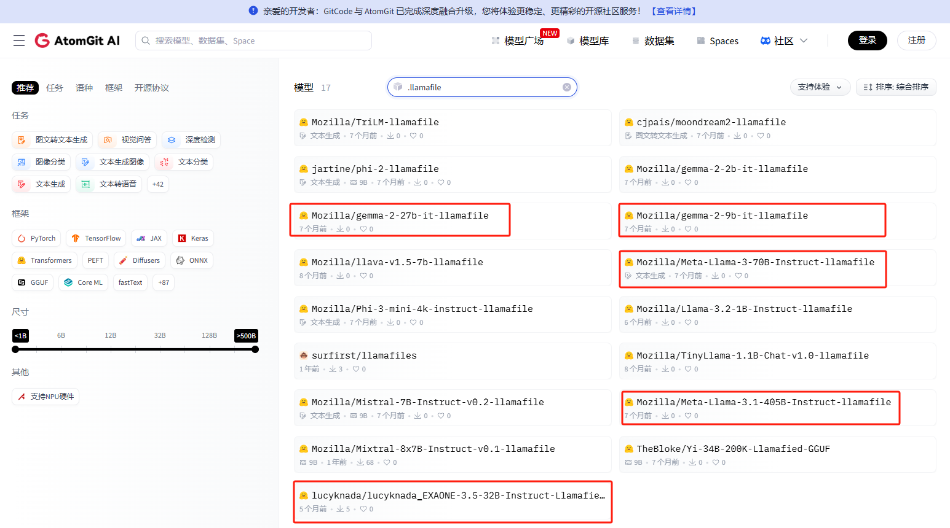Click the search magnifier icon
This screenshot has height=528, width=950.
(x=146, y=41)
